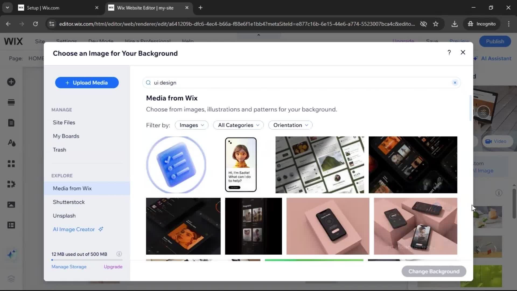Open the AI Assistant
The width and height of the screenshot is (517, 291).
pos(493,58)
